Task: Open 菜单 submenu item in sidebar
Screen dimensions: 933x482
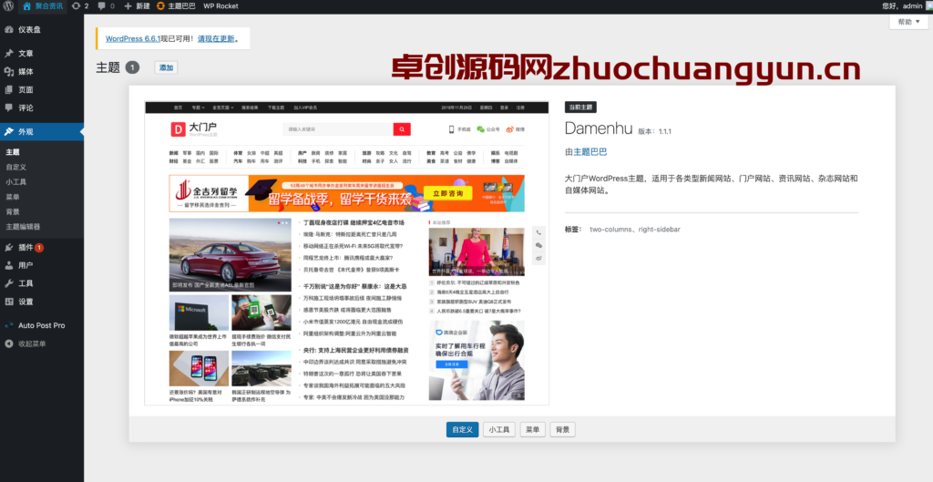Action: click(x=13, y=197)
